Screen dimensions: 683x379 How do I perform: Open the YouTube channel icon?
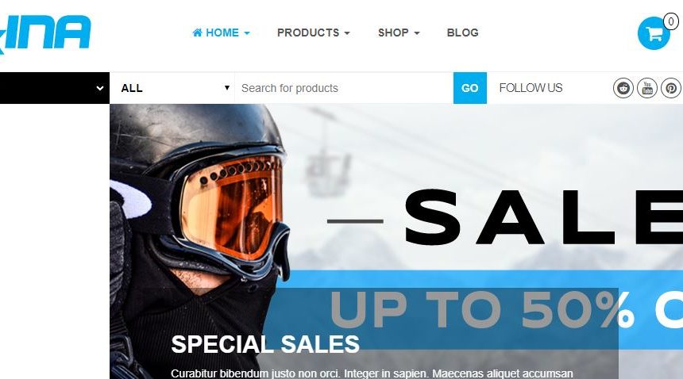coord(646,88)
